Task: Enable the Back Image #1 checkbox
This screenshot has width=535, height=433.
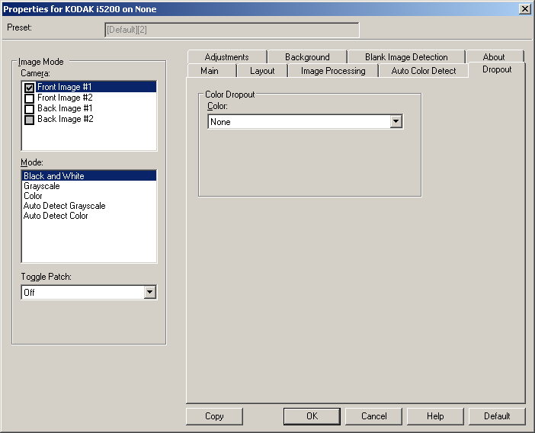Action: [30, 109]
